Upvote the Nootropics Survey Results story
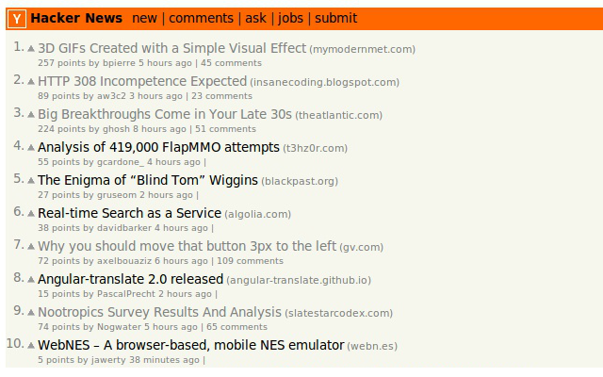Image resolution: width=603 pixels, height=377 pixels. click(31, 312)
